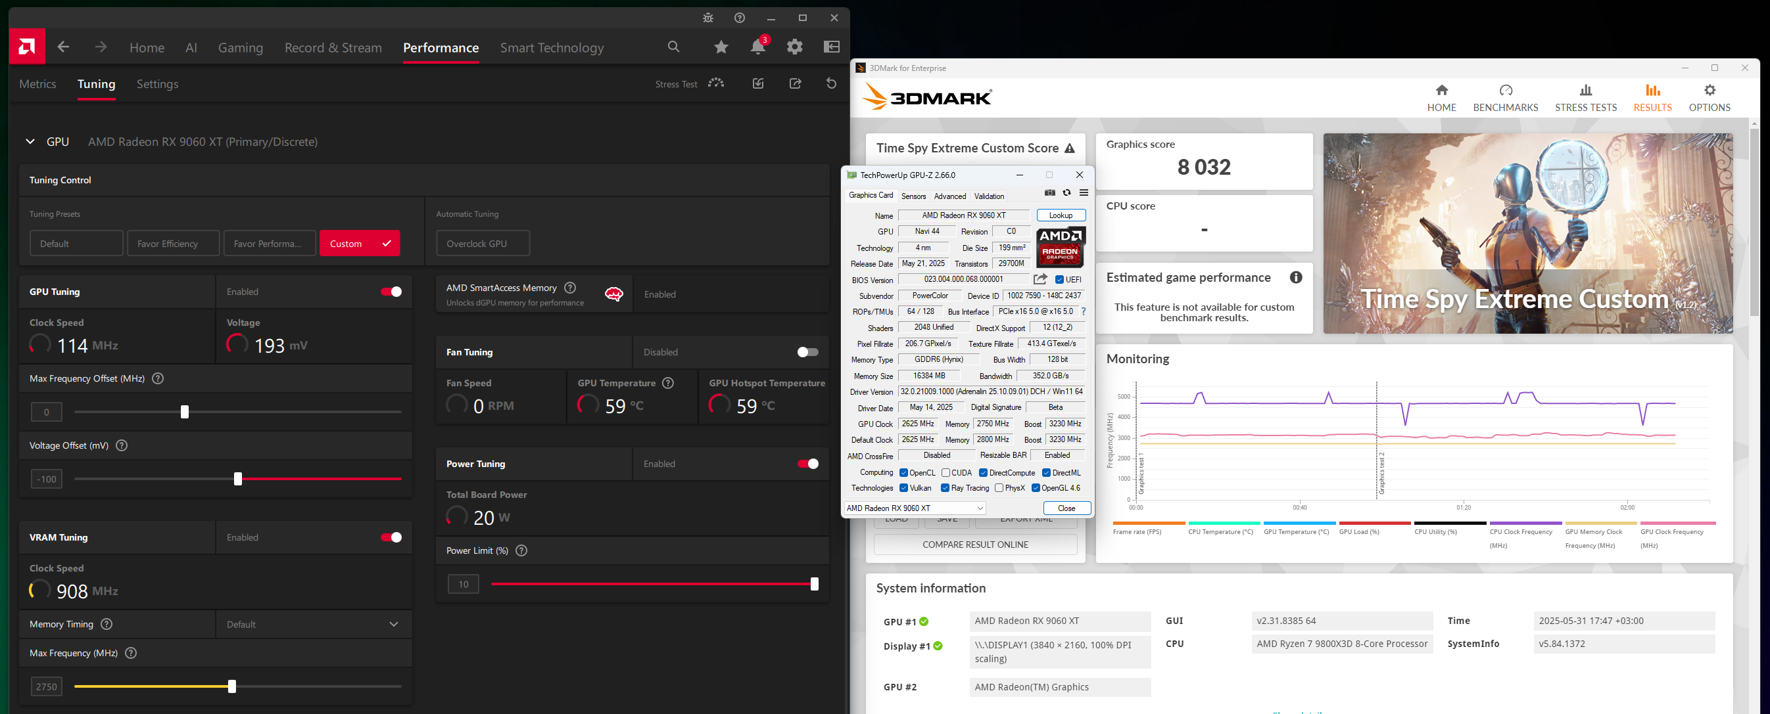
Task: Select the Default tuning preset
Action: point(76,243)
